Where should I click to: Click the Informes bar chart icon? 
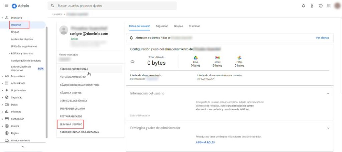[x=7, y=112]
